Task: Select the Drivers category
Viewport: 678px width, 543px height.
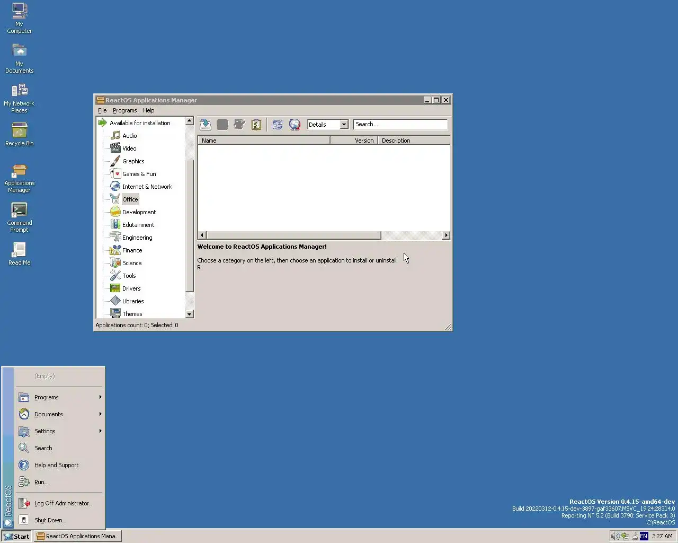Action: 131,288
